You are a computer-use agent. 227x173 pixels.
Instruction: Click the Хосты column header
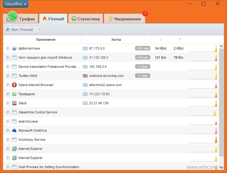[x=116, y=40]
